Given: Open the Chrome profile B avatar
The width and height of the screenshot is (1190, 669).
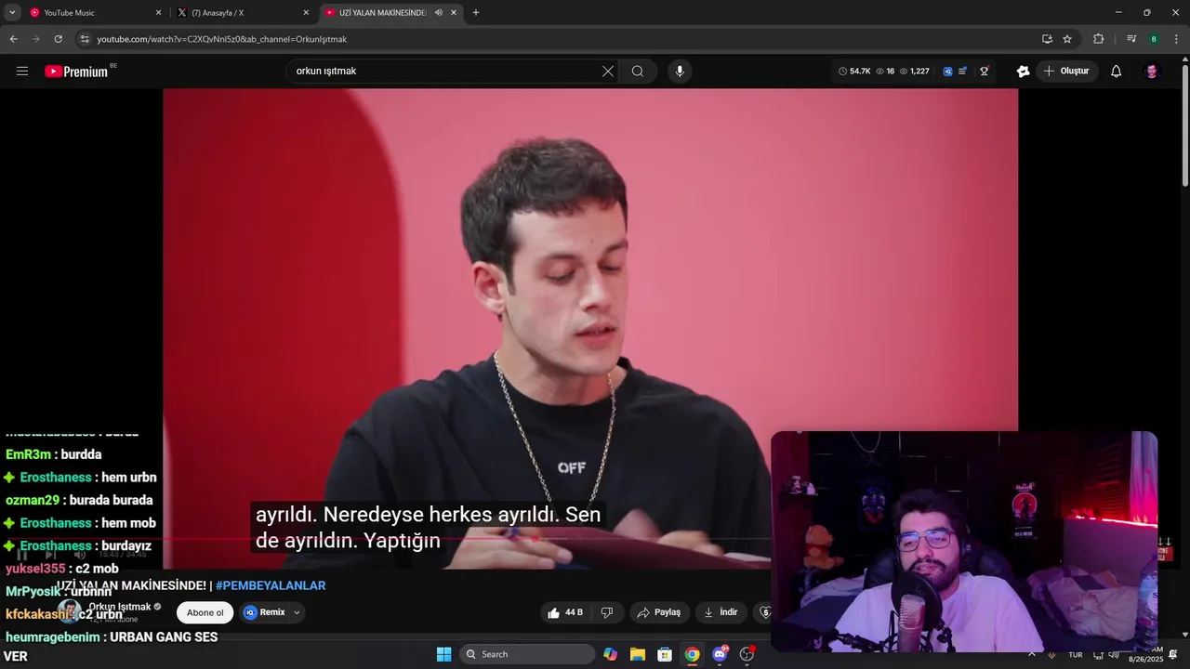Looking at the screenshot, I should tap(1154, 39).
